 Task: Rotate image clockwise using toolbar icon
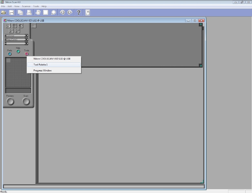(70, 13)
